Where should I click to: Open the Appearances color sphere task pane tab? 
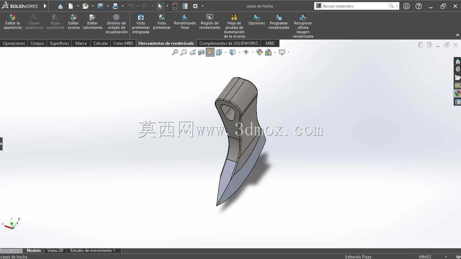tap(458, 94)
